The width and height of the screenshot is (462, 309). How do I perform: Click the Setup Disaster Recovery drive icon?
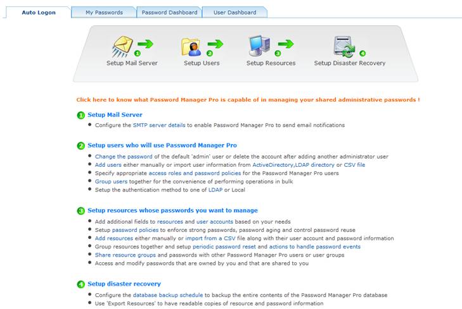tap(344, 46)
